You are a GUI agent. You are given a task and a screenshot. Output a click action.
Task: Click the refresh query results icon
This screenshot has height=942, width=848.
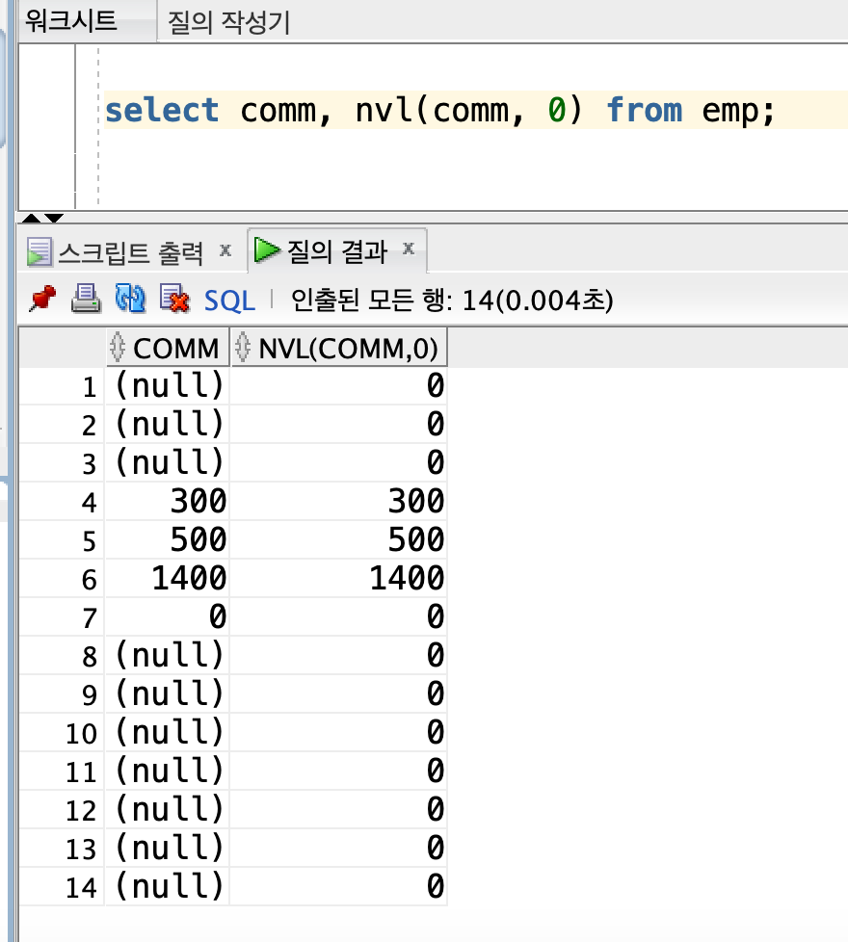(130, 300)
